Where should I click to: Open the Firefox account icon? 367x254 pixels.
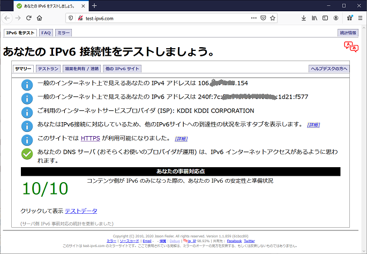[x=336, y=18]
